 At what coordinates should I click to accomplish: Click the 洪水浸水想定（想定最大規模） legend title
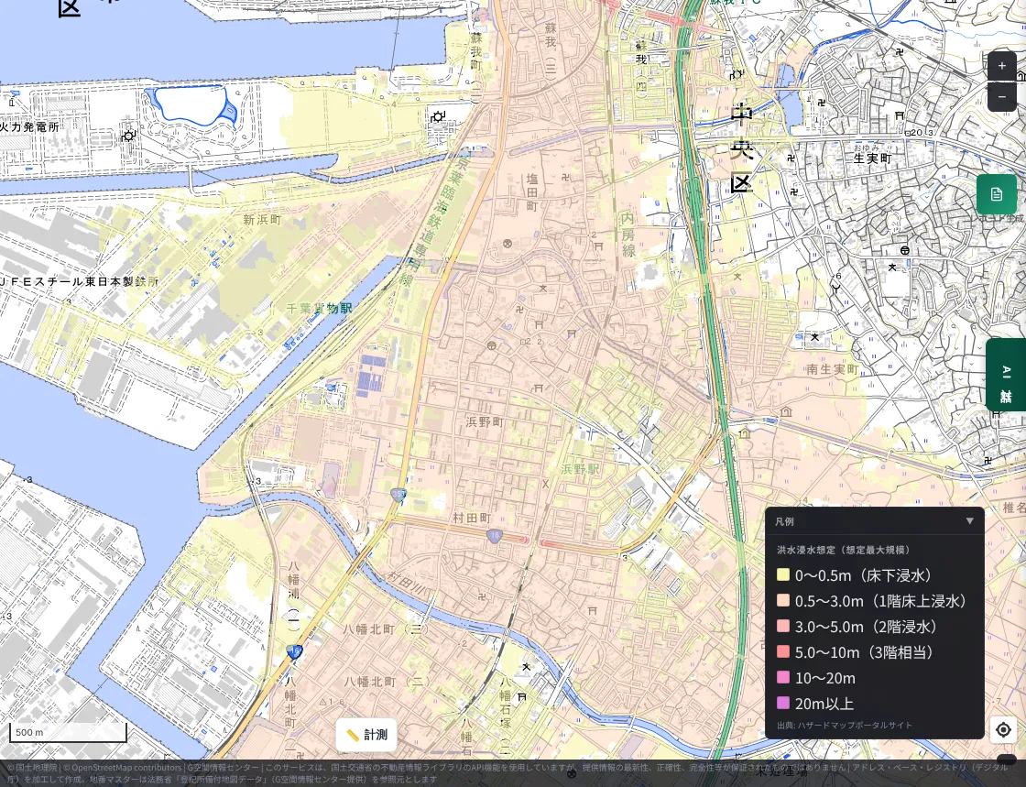click(x=844, y=551)
